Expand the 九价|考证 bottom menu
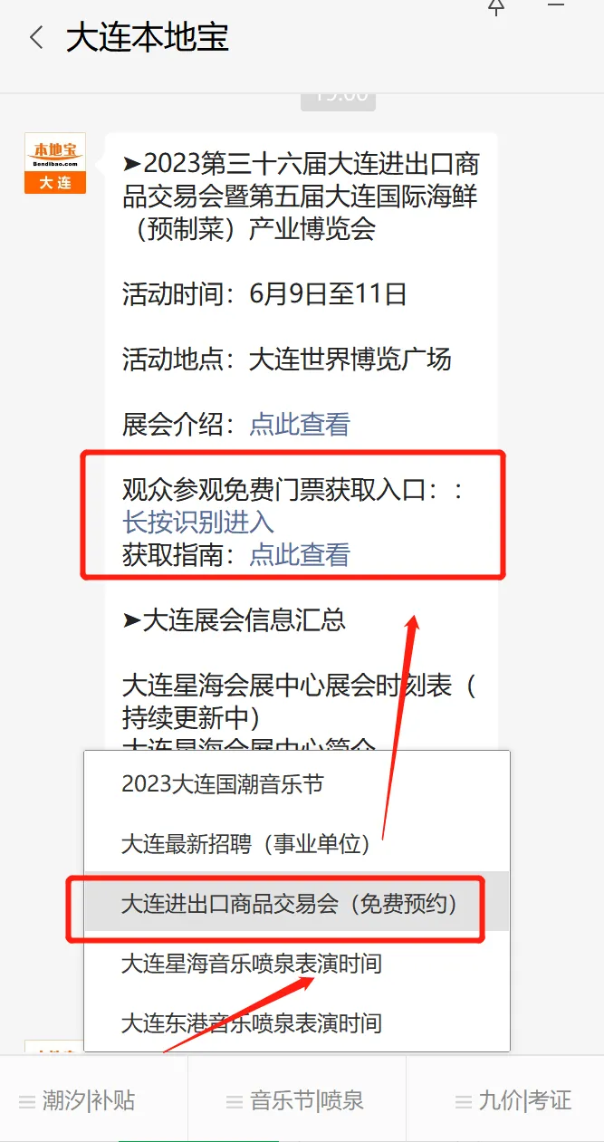This screenshot has width=604, height=1142. (x=505, y=1099)
